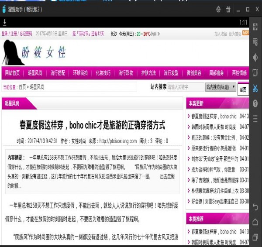
Task: Open the 两性情感 navigation tab
Action: click(x=239, y=73)
